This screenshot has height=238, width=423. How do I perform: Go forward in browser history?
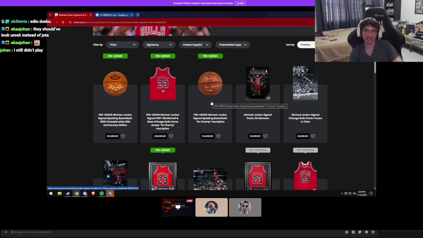(57, 22)
